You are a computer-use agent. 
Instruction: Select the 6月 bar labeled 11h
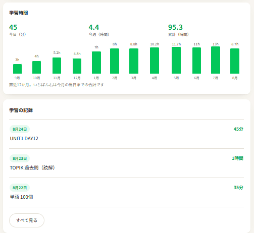[x=196, y=61]
